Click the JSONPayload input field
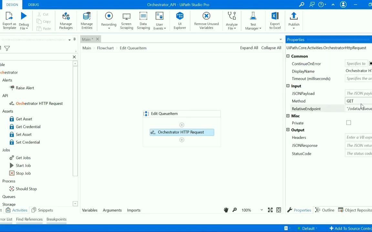The height and width of the screenshot is (232, 372). click(358, 93)
